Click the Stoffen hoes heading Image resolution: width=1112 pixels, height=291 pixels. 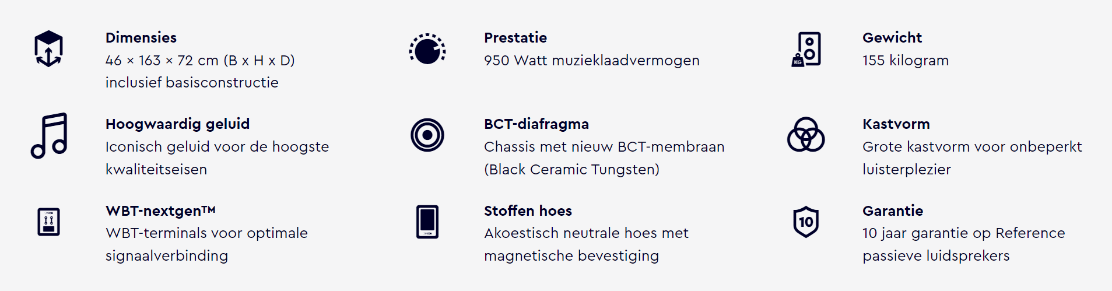[x=528, y=211]
